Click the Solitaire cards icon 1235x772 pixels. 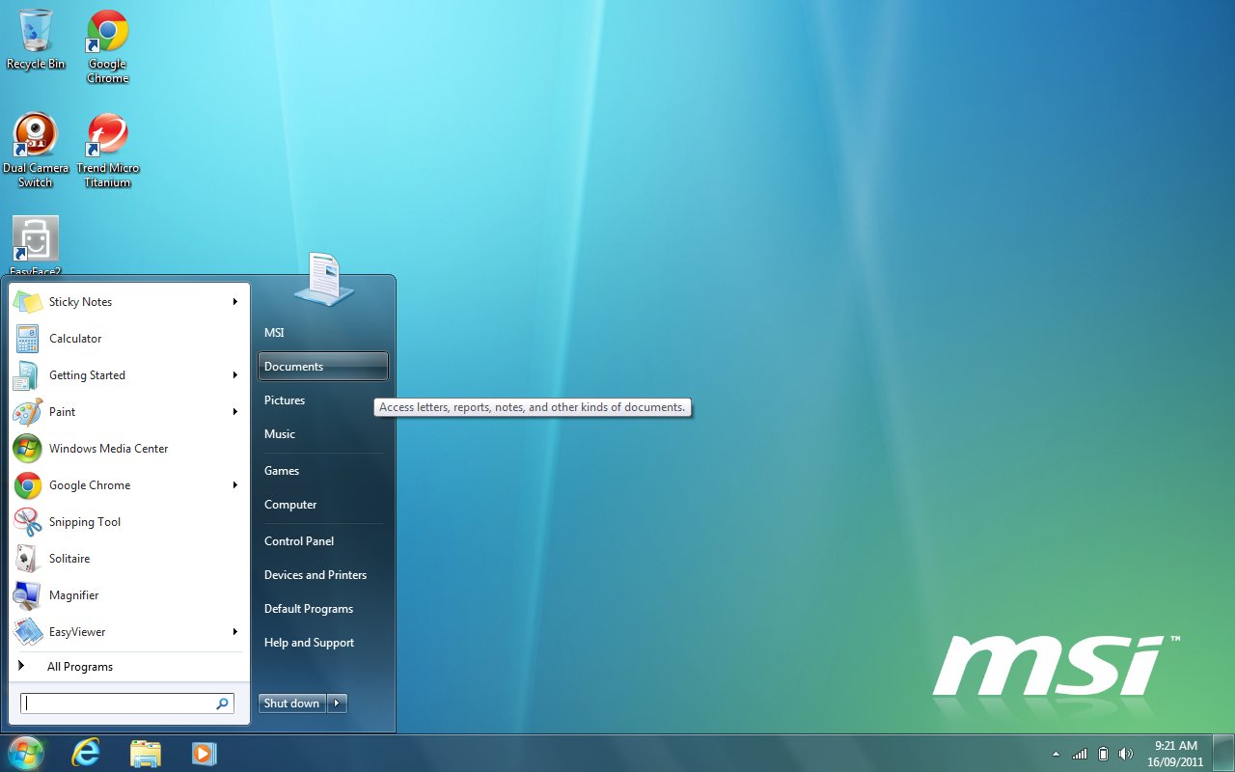click(x=27, y=559)
